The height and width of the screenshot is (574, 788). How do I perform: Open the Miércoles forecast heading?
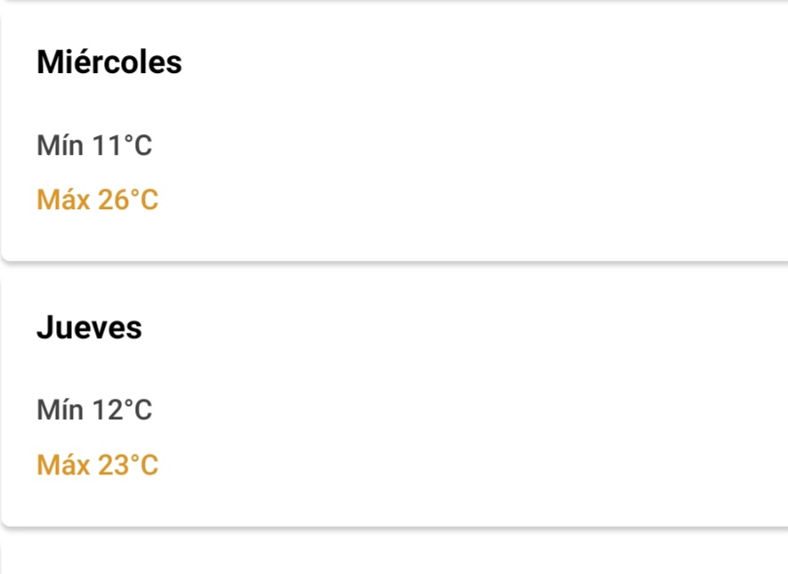pos(109,62)
